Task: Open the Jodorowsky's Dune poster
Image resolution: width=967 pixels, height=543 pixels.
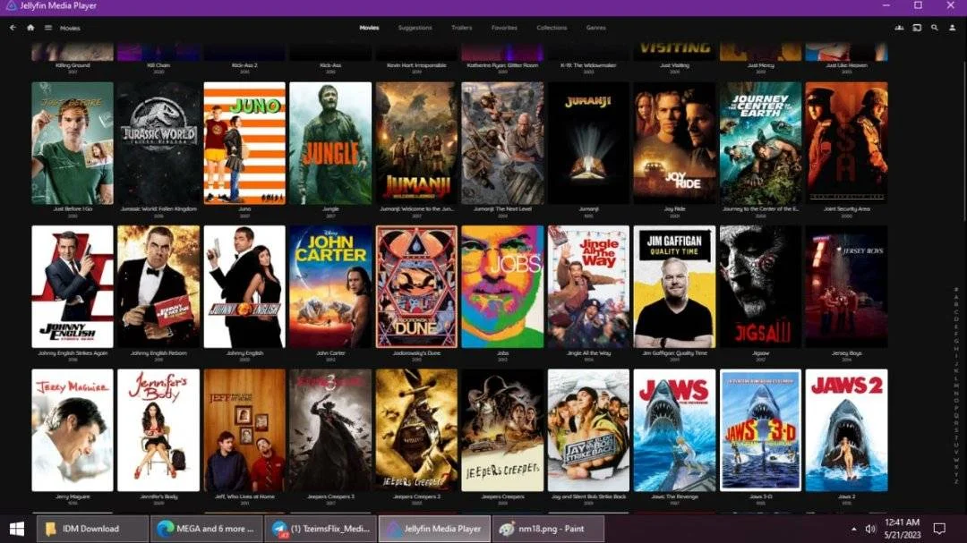Action: point(416,286)
